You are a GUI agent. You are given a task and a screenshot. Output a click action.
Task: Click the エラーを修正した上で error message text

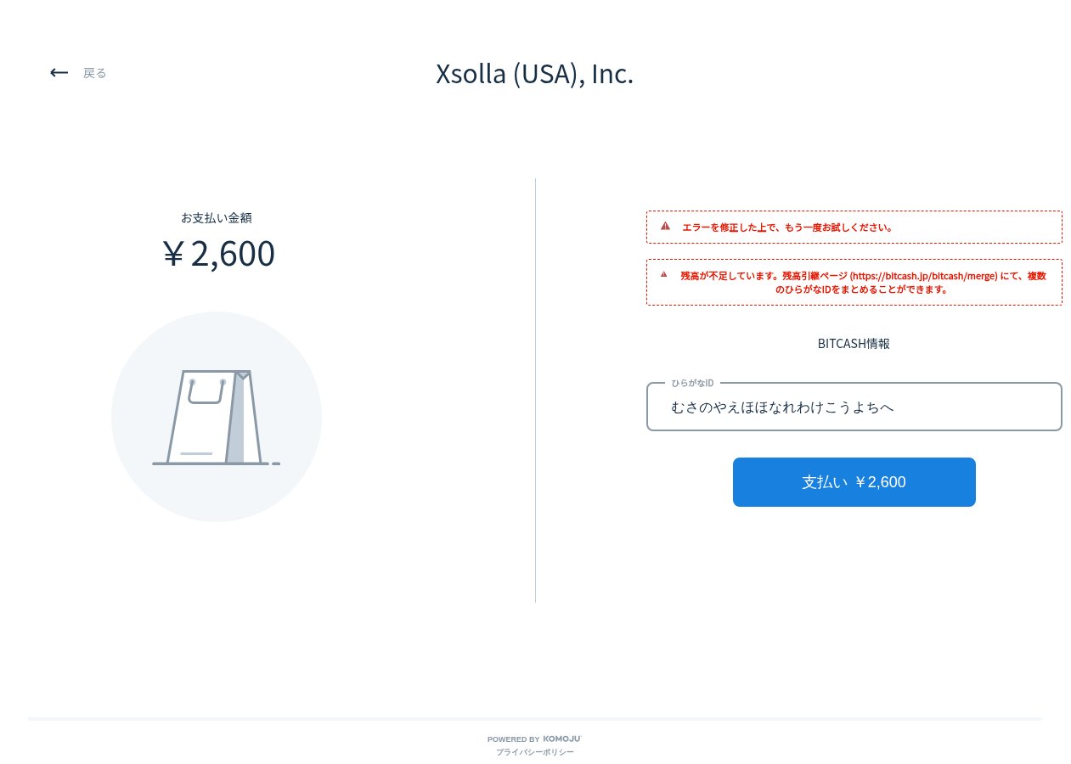(x=787, y=228)
